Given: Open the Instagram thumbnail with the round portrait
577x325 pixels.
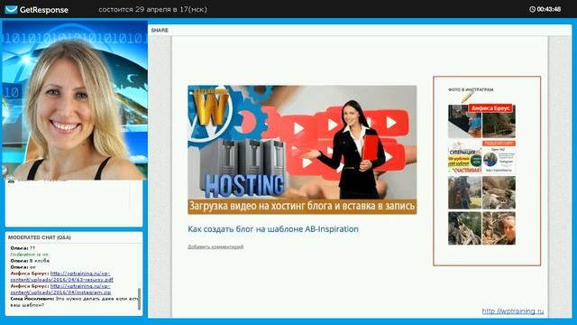Looking at the screenshot, I should [x=499, y=156].
